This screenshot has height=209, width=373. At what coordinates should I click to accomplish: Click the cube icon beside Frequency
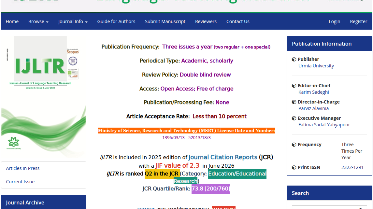pos(294,145)
